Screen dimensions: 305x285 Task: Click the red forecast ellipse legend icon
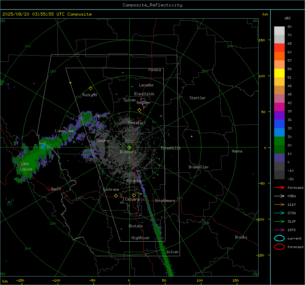click(x=279, y=247)
